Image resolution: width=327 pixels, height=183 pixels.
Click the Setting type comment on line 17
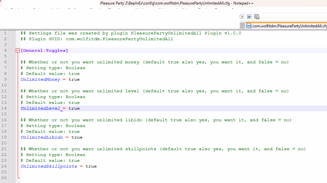pos(53,126)
